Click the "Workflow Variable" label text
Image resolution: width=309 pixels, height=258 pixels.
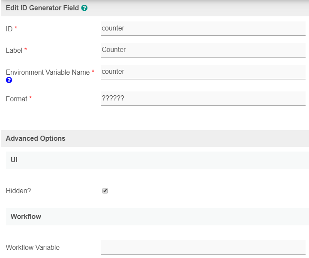tap(33, 247)
